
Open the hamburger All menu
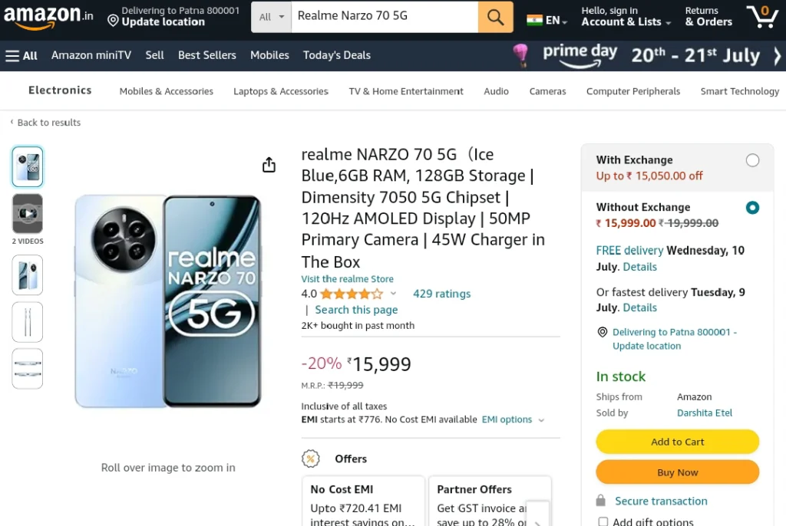21,56
